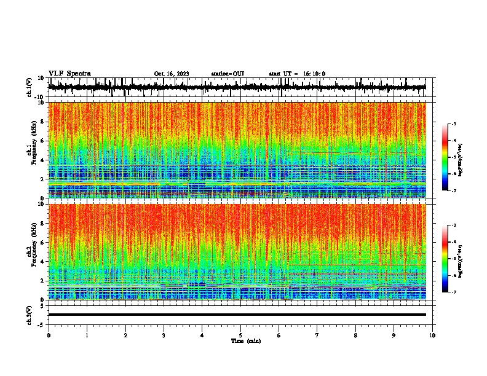Click inside the ch.2 spectrogram panel
Image resolution: width=487 pixels, height=376 pixels.
pyautogui.click(x=237, y=252)
